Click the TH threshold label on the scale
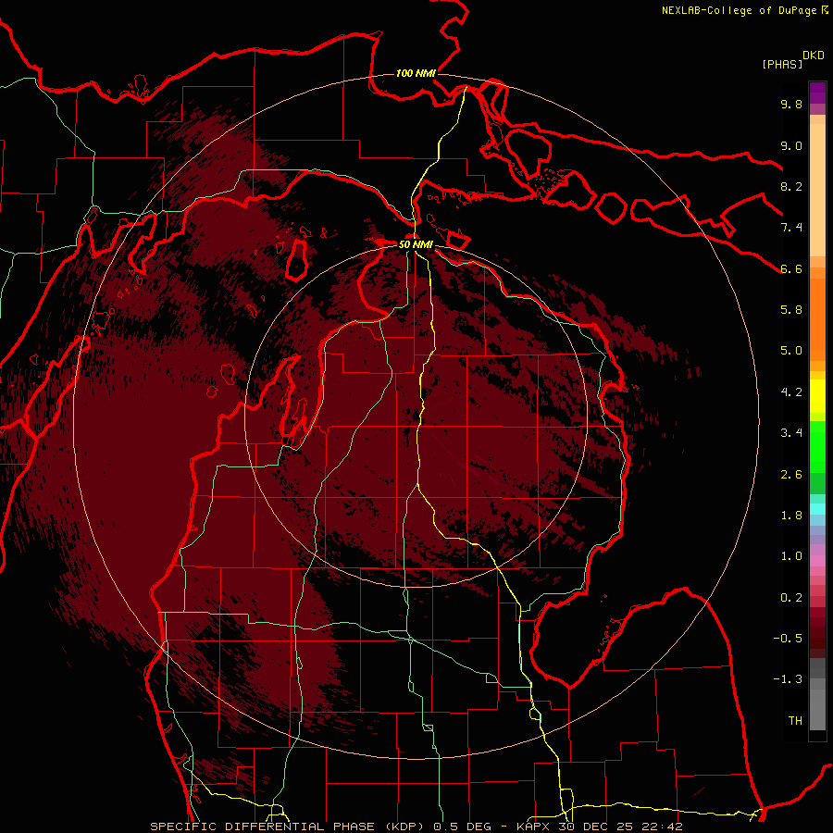This screenshot has width=833, height=833. [x=795, y=721]
